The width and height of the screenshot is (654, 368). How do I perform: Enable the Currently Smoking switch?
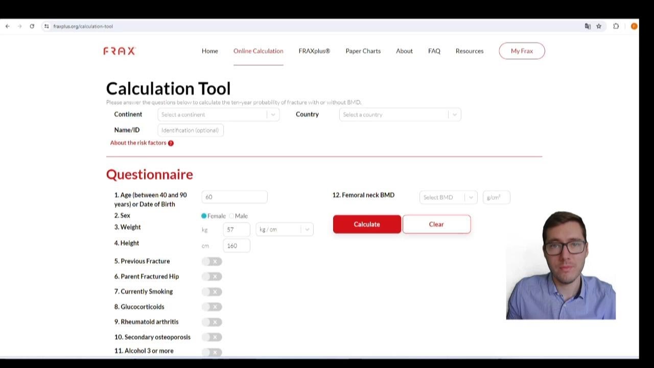coord(212,292)
